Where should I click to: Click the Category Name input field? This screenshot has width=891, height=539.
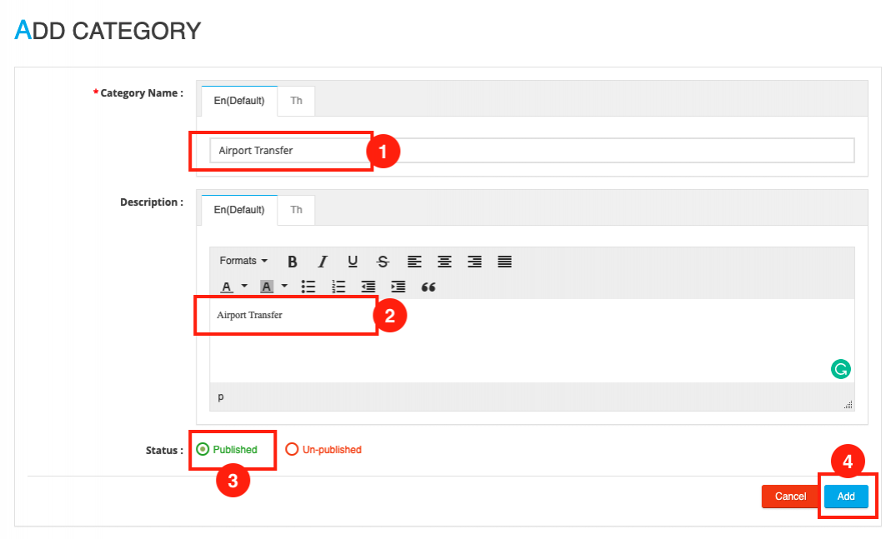tap(532, 151)
